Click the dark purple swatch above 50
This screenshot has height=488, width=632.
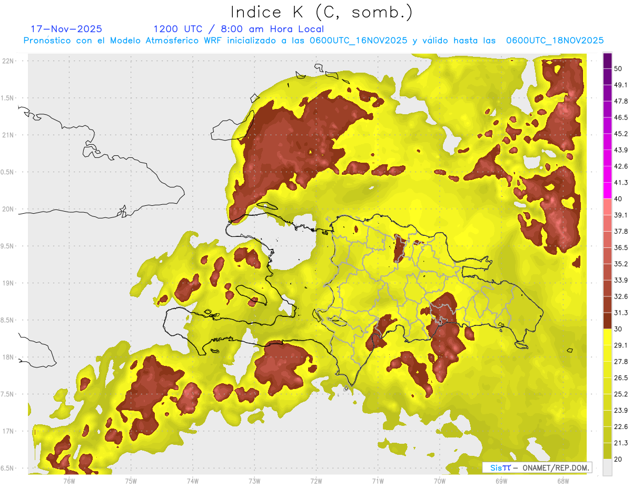tap(607, 61)
